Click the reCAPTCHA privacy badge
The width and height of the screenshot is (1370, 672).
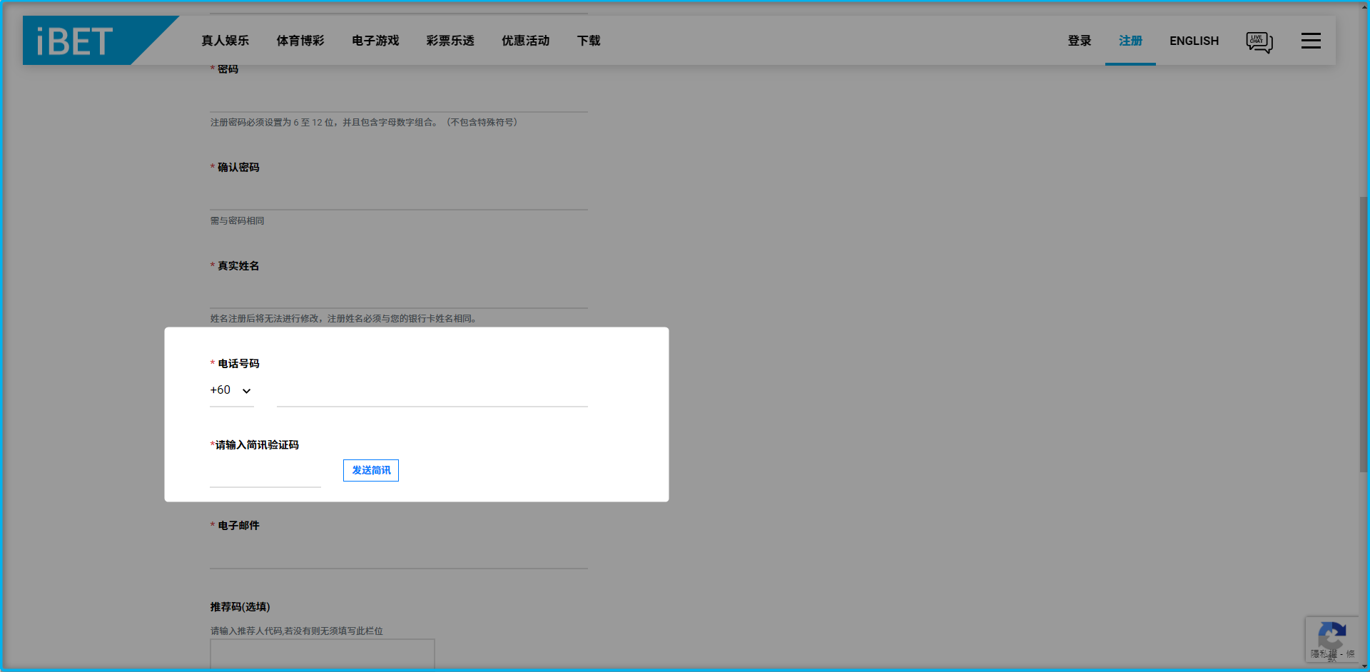[1331, 639]
